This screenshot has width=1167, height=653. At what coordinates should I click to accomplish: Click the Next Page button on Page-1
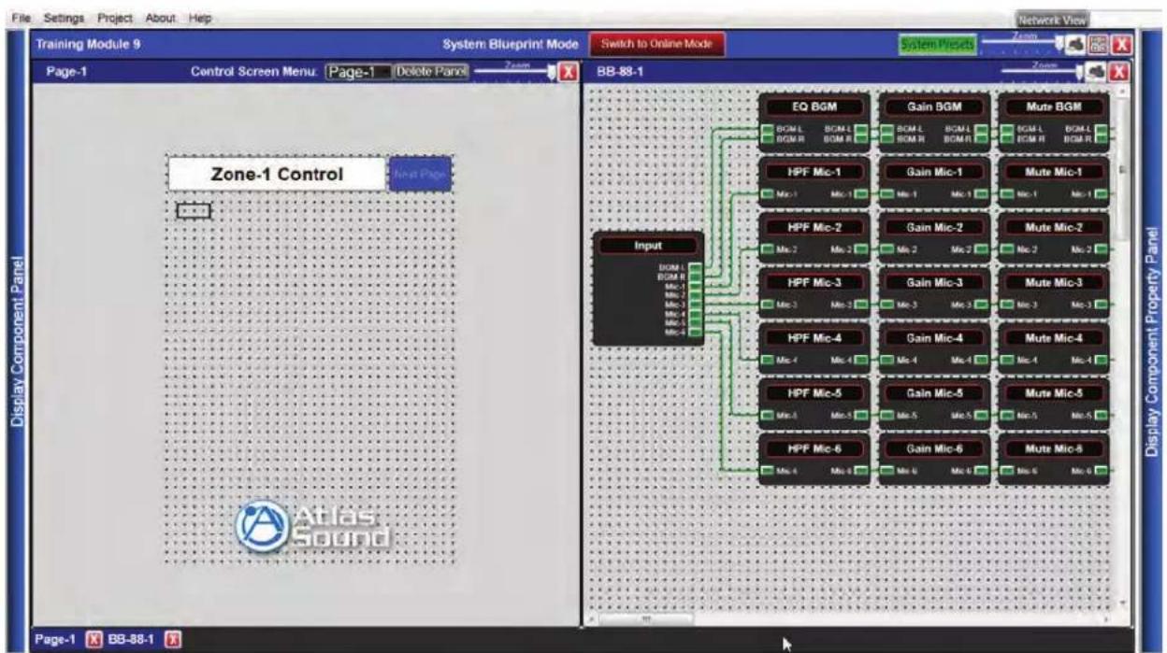(x=420, y=174)
